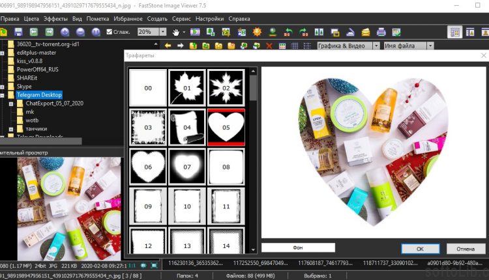Delete the file with the red X icon
Screen dimensions: 489x280
(269, 46)
